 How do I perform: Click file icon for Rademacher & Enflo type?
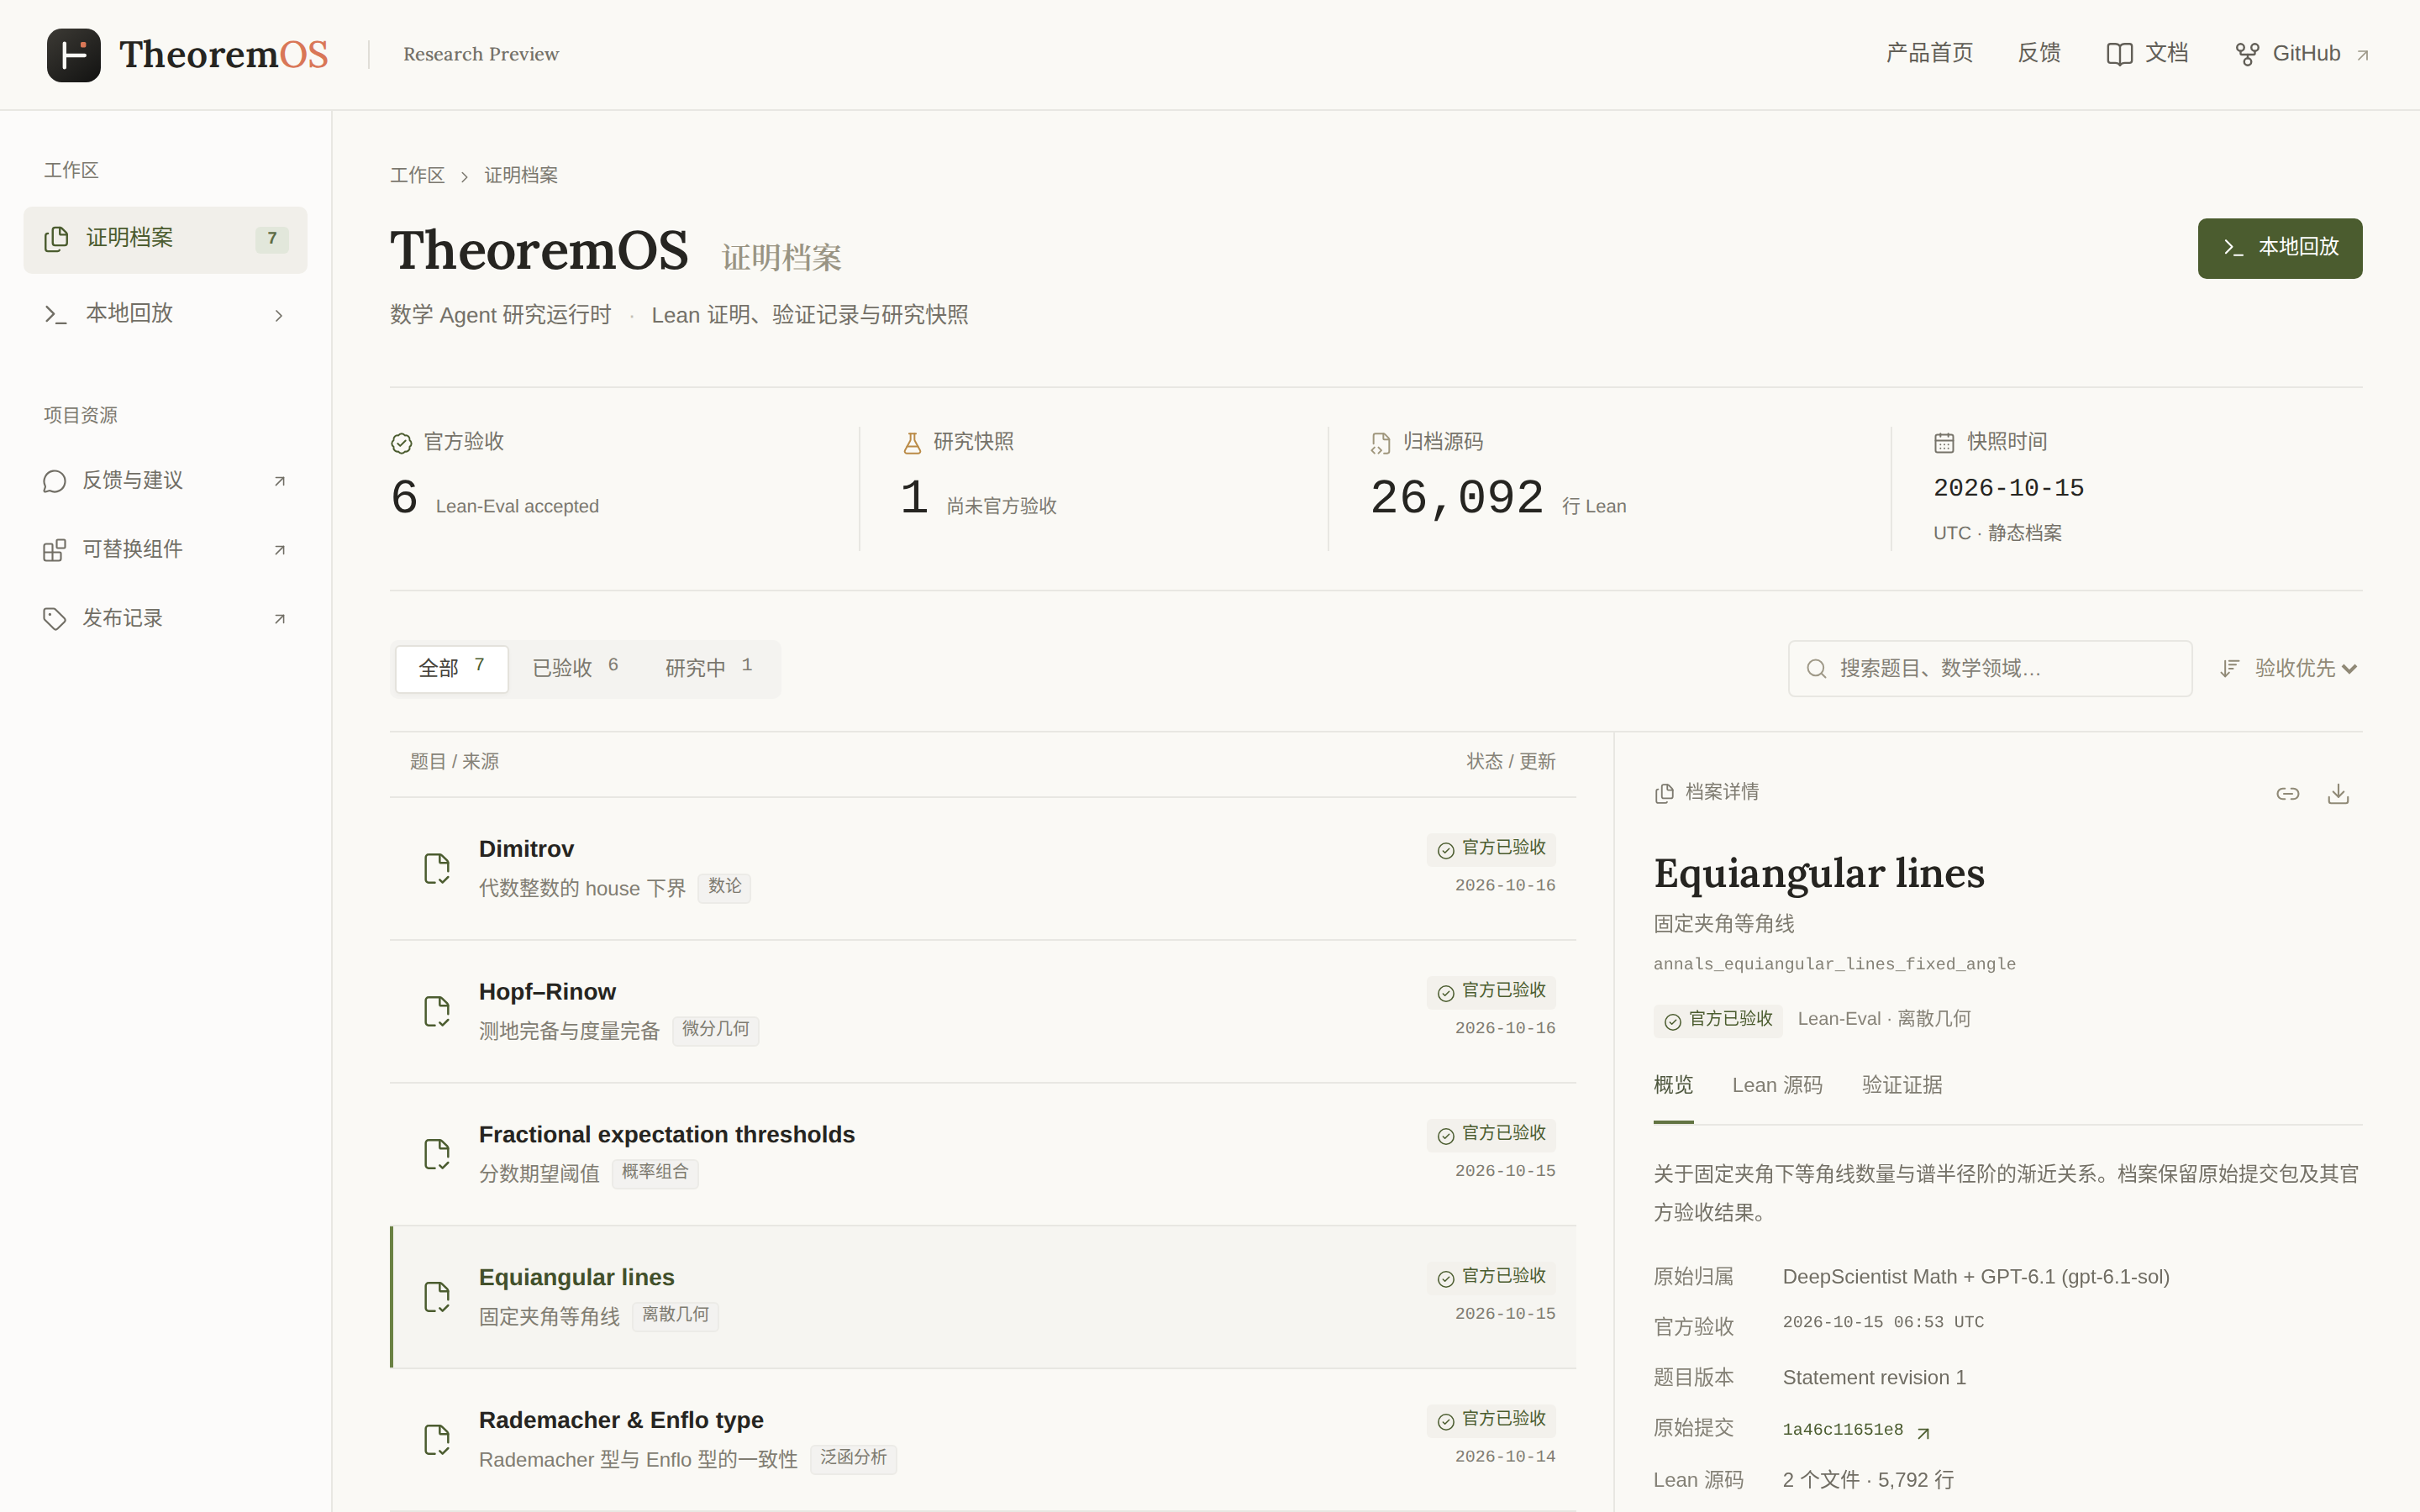(x=437, y=1440)
